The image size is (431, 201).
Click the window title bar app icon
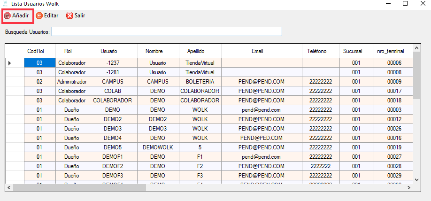point(5,3)
